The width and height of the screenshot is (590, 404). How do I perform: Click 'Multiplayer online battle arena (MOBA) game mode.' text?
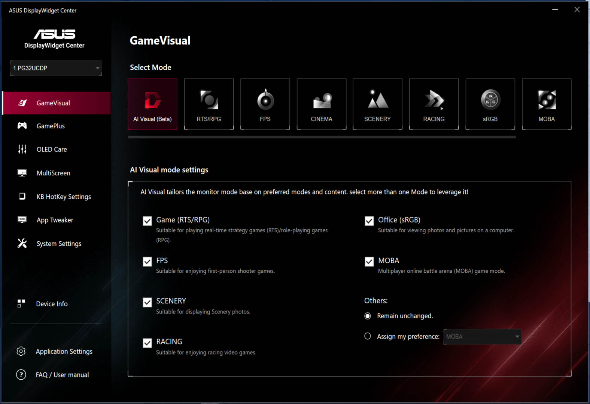441,271
